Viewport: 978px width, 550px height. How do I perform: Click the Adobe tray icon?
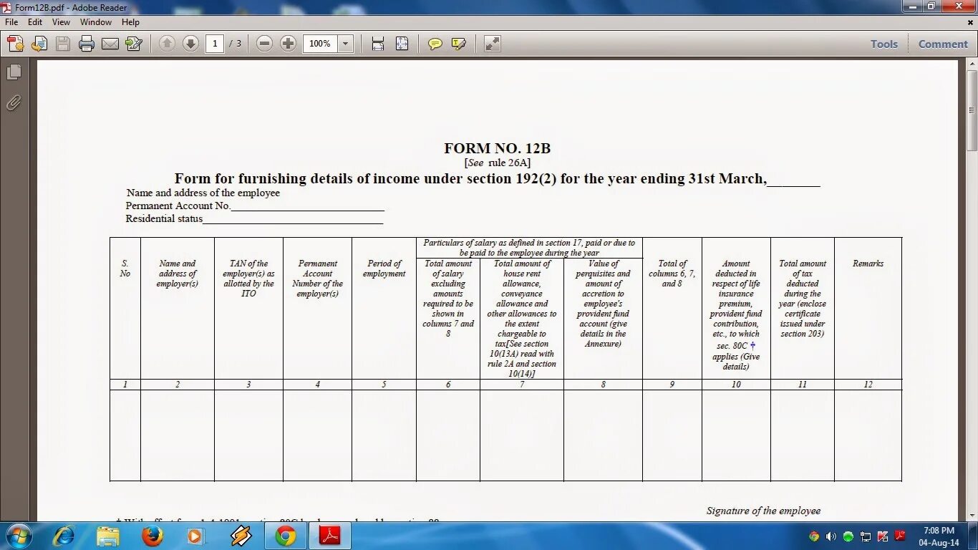coord(900,536)
